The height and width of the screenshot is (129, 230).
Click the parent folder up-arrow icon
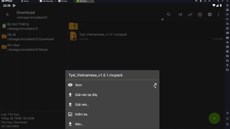[73, 26]
